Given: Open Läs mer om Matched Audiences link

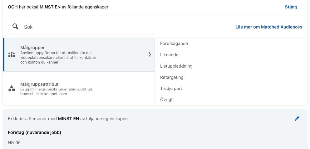Looking at the screenshot, I should coord(268,27).
